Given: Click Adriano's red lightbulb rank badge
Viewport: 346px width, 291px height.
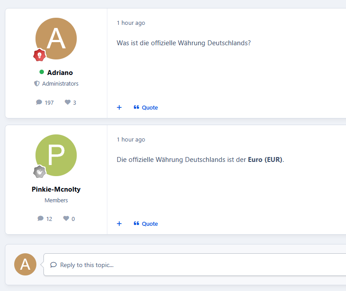Looking at the screenshot, I should point(39,55).
